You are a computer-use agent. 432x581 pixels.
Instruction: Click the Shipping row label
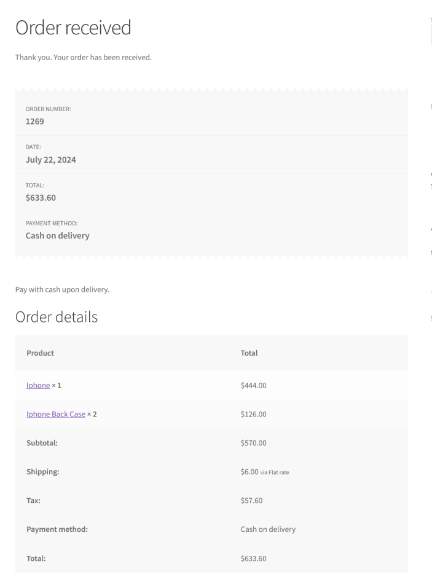[43, 472]
